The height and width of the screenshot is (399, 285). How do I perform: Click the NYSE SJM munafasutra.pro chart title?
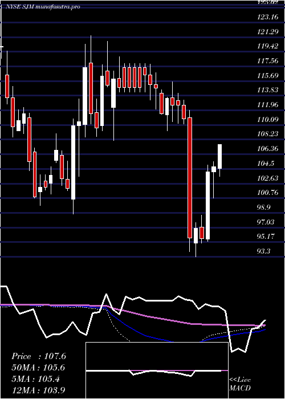[x=43, y=7]
